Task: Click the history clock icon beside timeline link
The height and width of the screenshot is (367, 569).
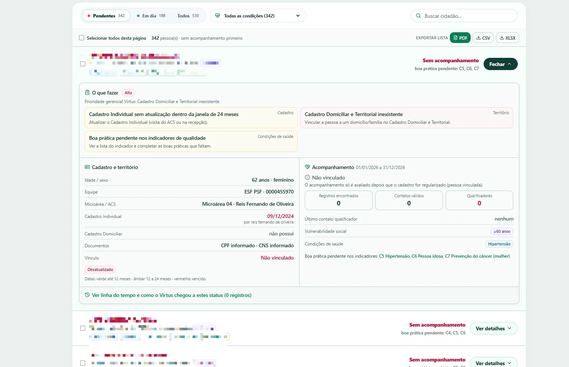Action: [87, 295]
